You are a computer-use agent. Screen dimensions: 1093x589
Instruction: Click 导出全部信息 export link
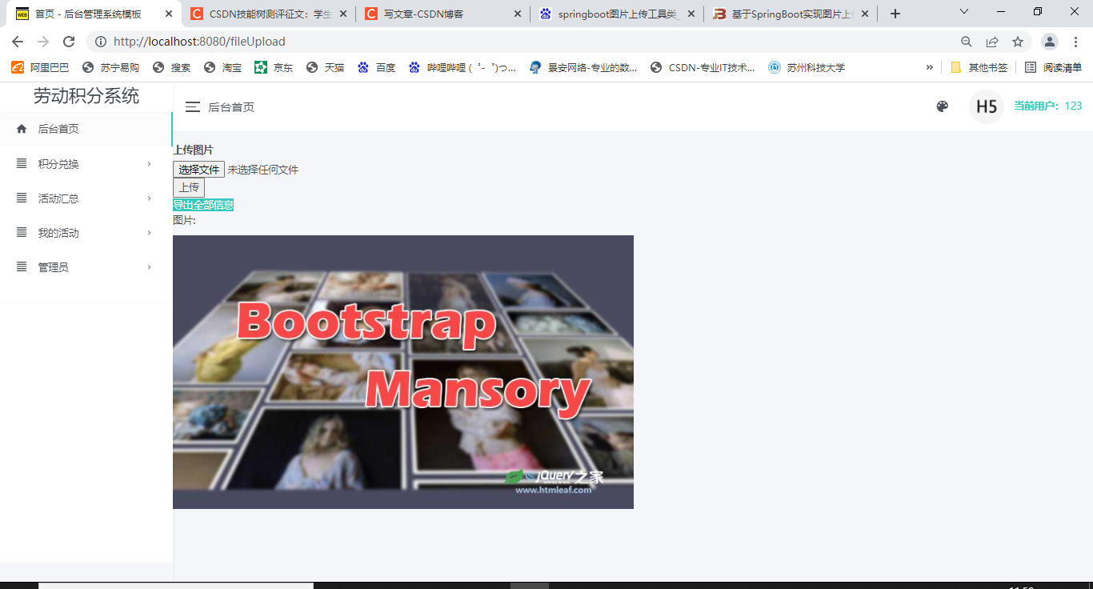point(203,205)
